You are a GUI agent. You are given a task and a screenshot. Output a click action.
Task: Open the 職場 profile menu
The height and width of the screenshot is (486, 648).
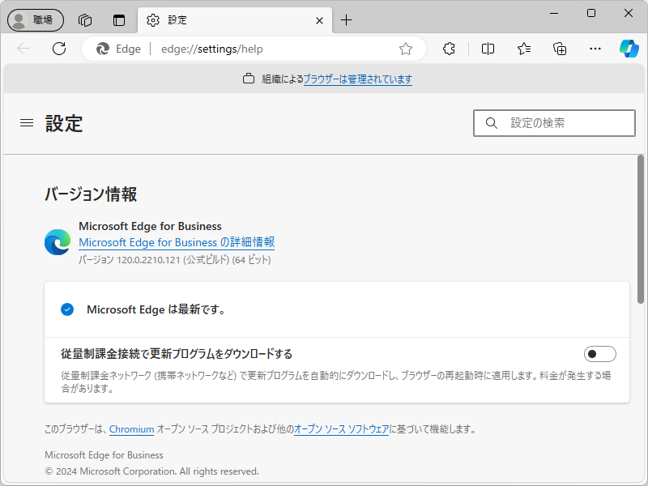click(x=35, y=19)
